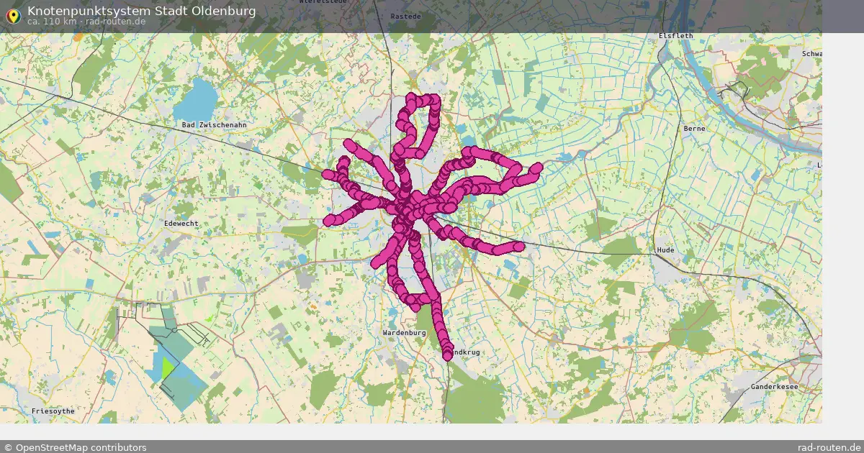Image resolution: width=864 pixels, height=453 pixels.
Task: Click the Friesoythe town label
Action: click(53, 411)
